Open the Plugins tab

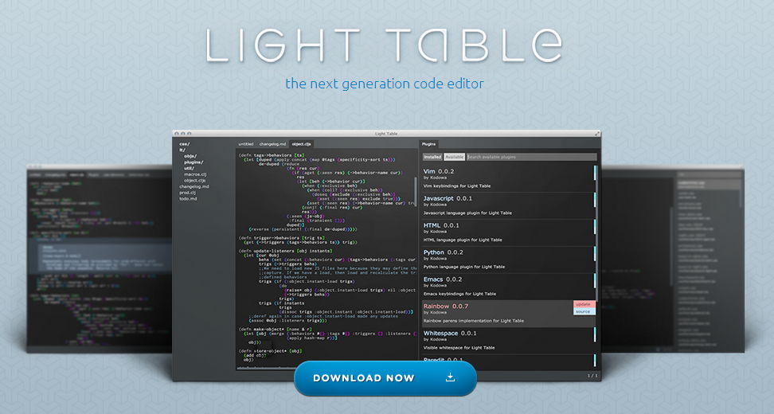tap(428, 144)
